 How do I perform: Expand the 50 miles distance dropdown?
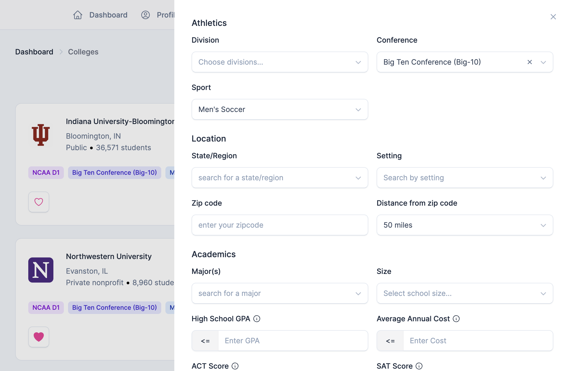(x=465, y=225)
